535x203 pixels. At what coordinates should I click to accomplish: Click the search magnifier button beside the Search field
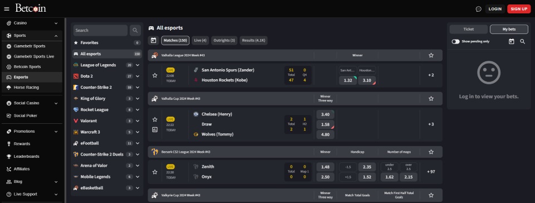(135, 30)
